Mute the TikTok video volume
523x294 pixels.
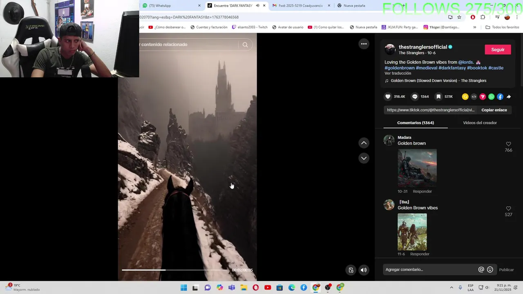[364, 270]
